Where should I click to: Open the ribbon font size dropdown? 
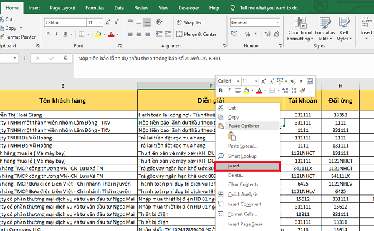coord(100,22)
